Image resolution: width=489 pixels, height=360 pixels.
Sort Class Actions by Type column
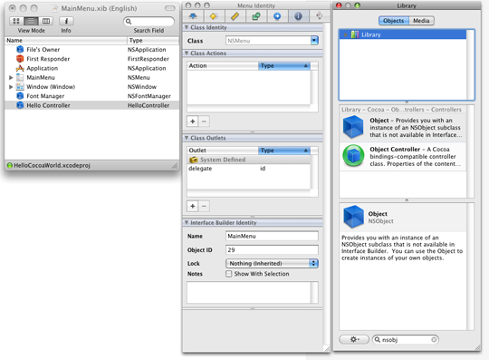[x=283, y=65]
